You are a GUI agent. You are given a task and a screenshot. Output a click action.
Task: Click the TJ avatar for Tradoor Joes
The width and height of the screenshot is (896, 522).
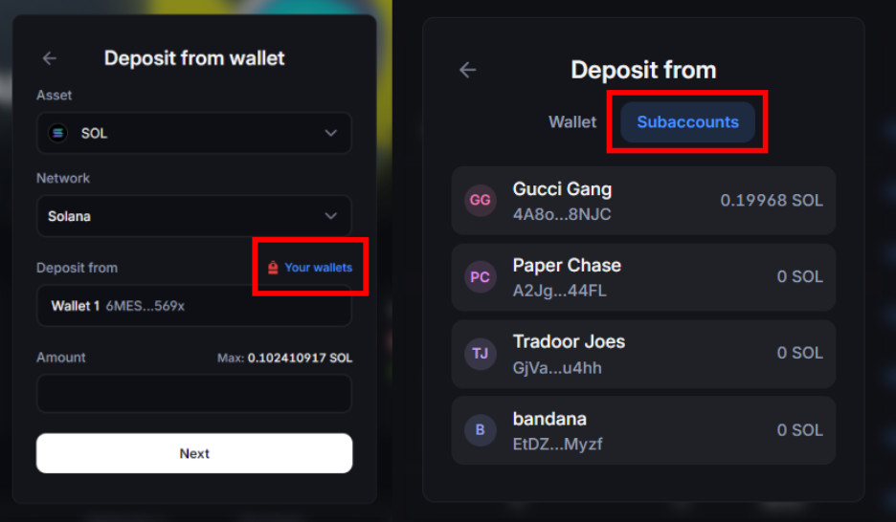point(480,354)
